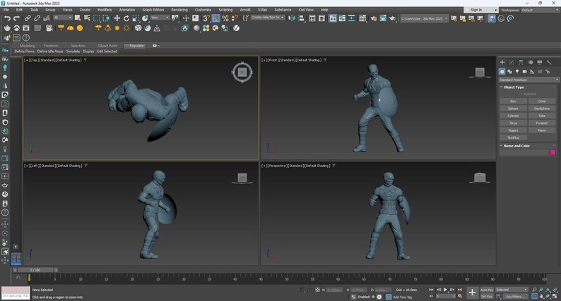Open the Rendering menu
Image resolution: width=561 pixels, height=301 pixels.
tap(179, 10)
